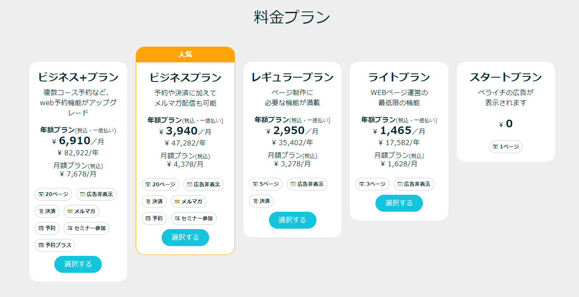Click the orange 人気 banner
This screenshot has width=579, height=297.
185,55
